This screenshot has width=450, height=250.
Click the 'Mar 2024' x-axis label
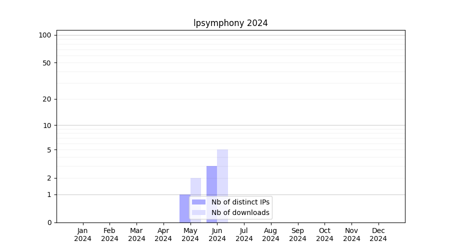[x=136, y=234]
